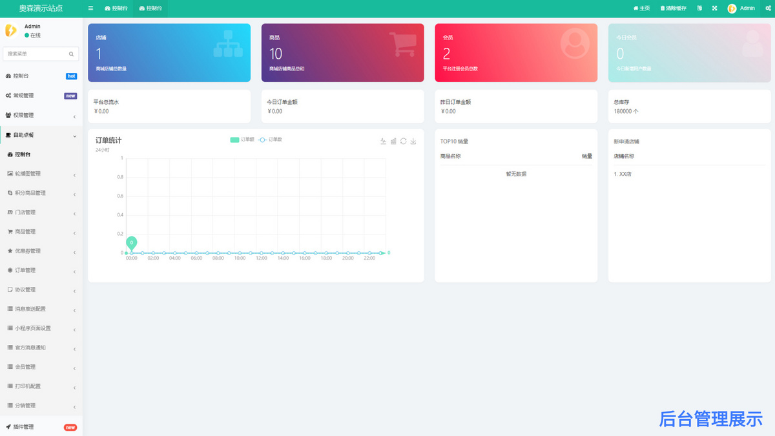This screenshot has height=436, width=775.
Task: Click the chart restore refresh icon
Action: point(404,141)
